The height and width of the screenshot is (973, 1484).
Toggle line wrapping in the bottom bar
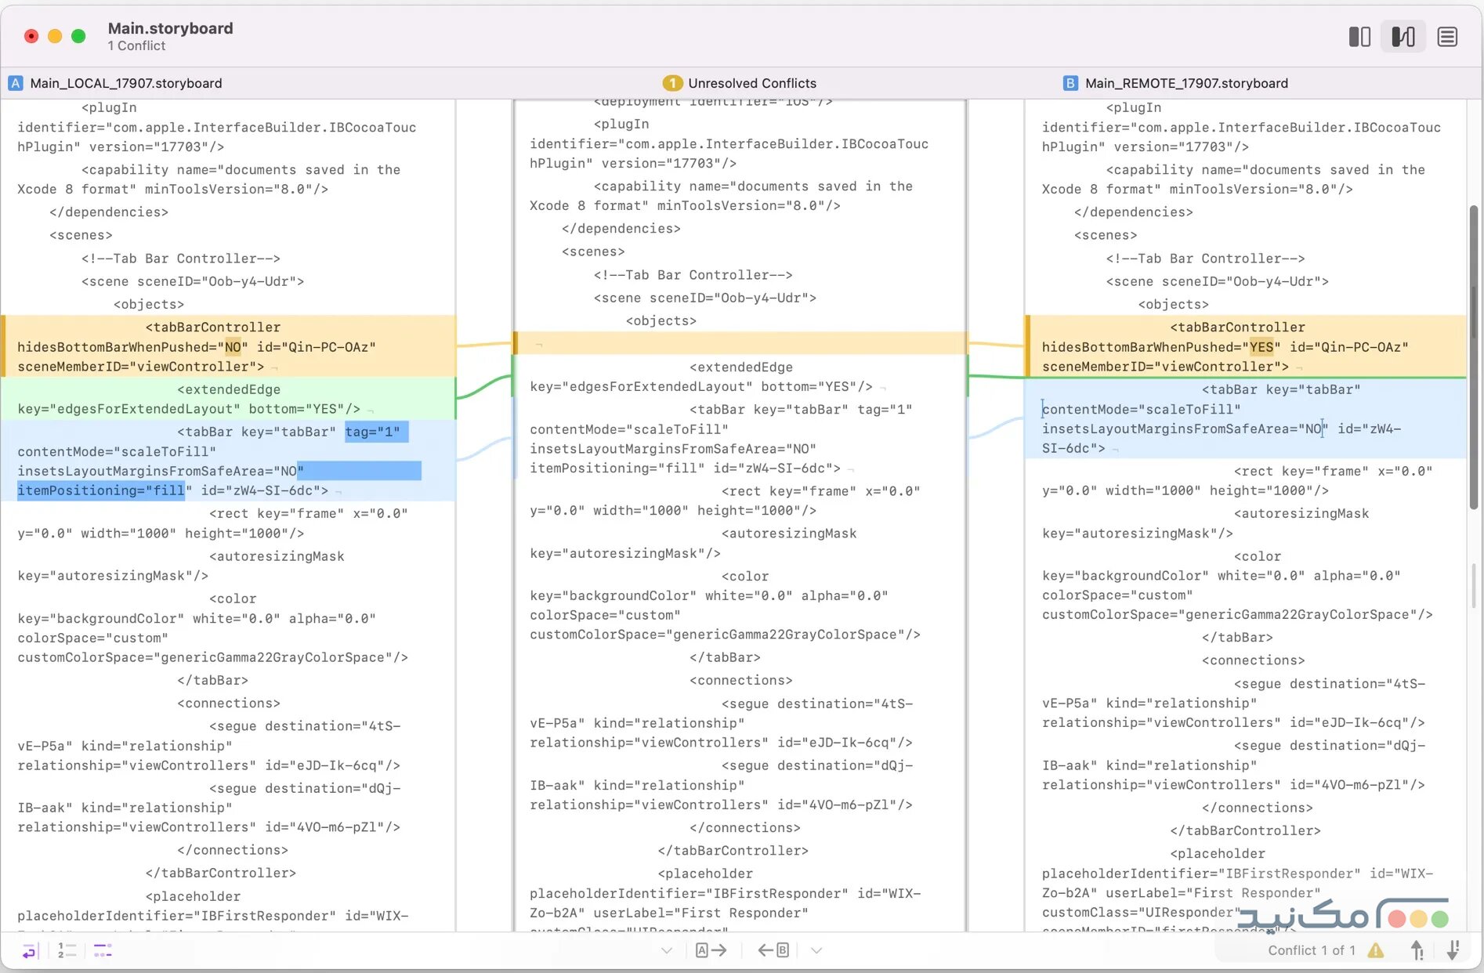(x=29, y=950)
